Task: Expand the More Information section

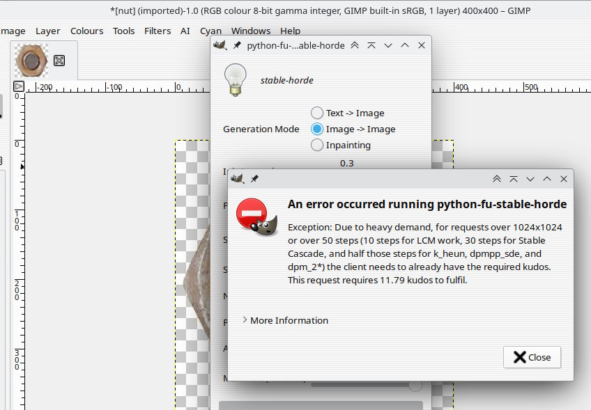Action: (285, 320)
